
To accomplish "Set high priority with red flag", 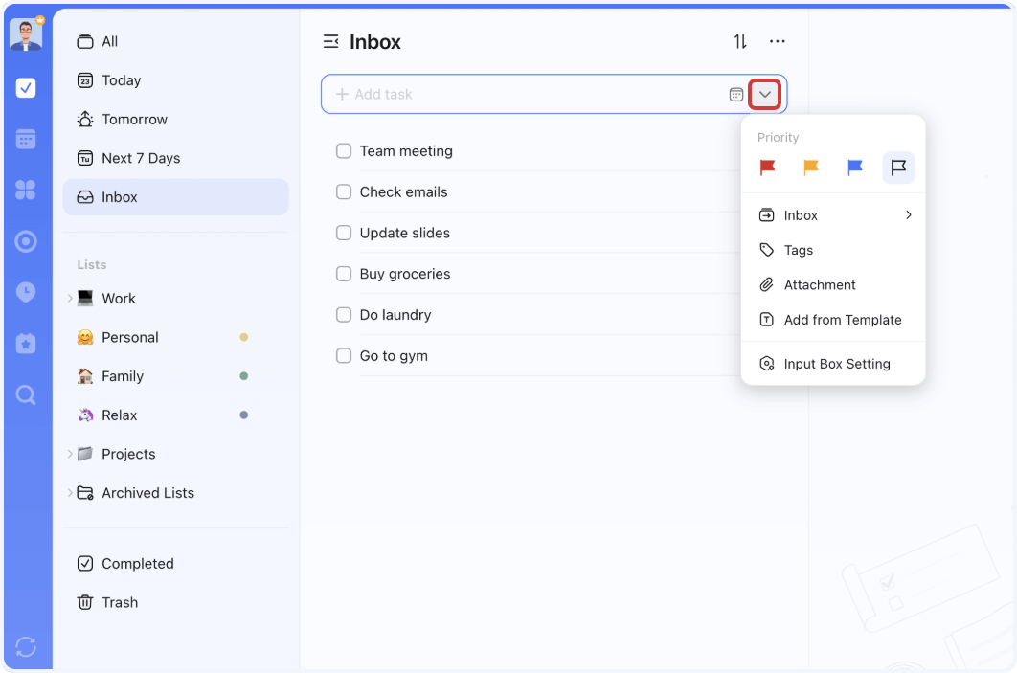I will [x=767, y=168].
